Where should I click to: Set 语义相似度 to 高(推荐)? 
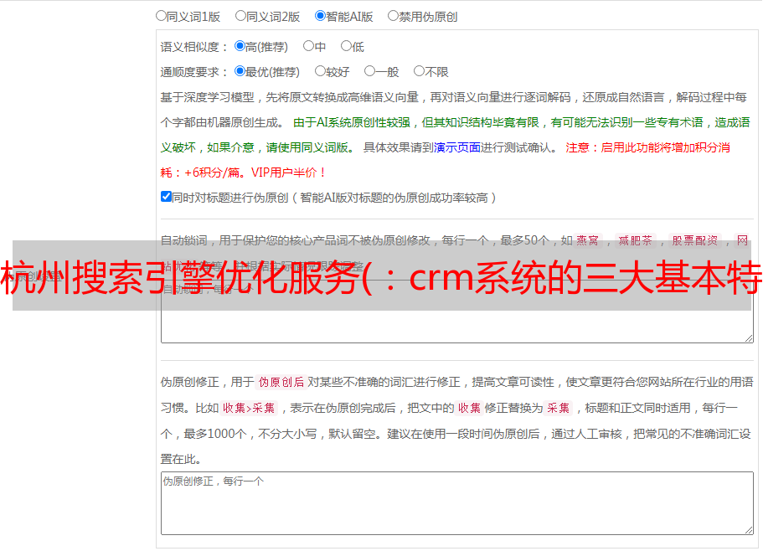point(240,46)
